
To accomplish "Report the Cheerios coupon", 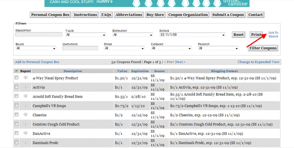I will (26, 115).
